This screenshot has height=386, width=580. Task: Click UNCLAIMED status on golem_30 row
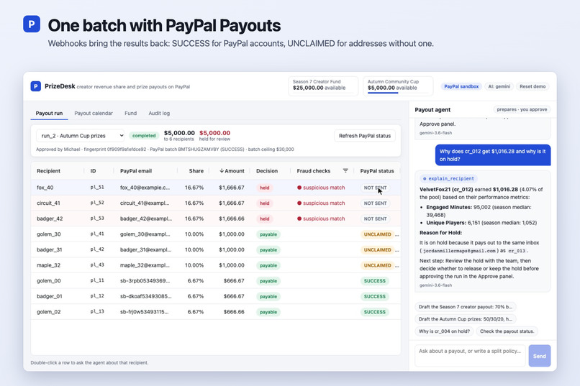(377, 234)
